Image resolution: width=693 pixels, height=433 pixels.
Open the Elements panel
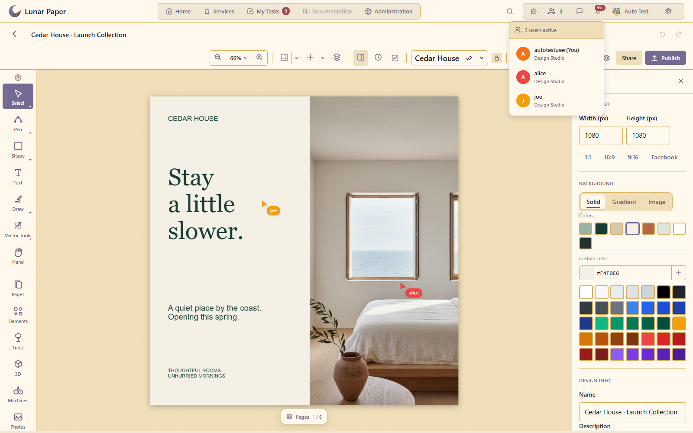point(18,315)
